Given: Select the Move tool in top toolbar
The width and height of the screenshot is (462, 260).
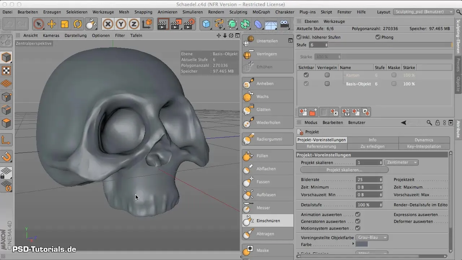Looking at the screenshot, I should pyautogui.click(x=52, y=24).
